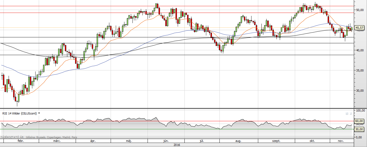Click the 100,00 RSI axis label
This screenshot has width=367, height=147.
pyautogui.click(x=360, y=110)
